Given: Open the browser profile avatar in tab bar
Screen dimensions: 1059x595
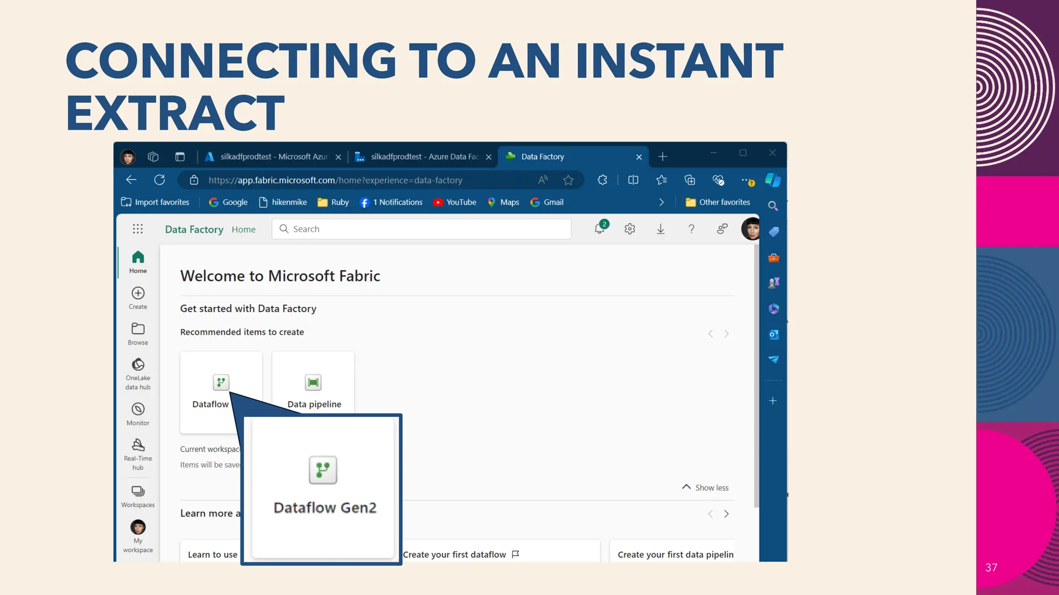Looking at the screenshot, I should [x=128, y=156].
